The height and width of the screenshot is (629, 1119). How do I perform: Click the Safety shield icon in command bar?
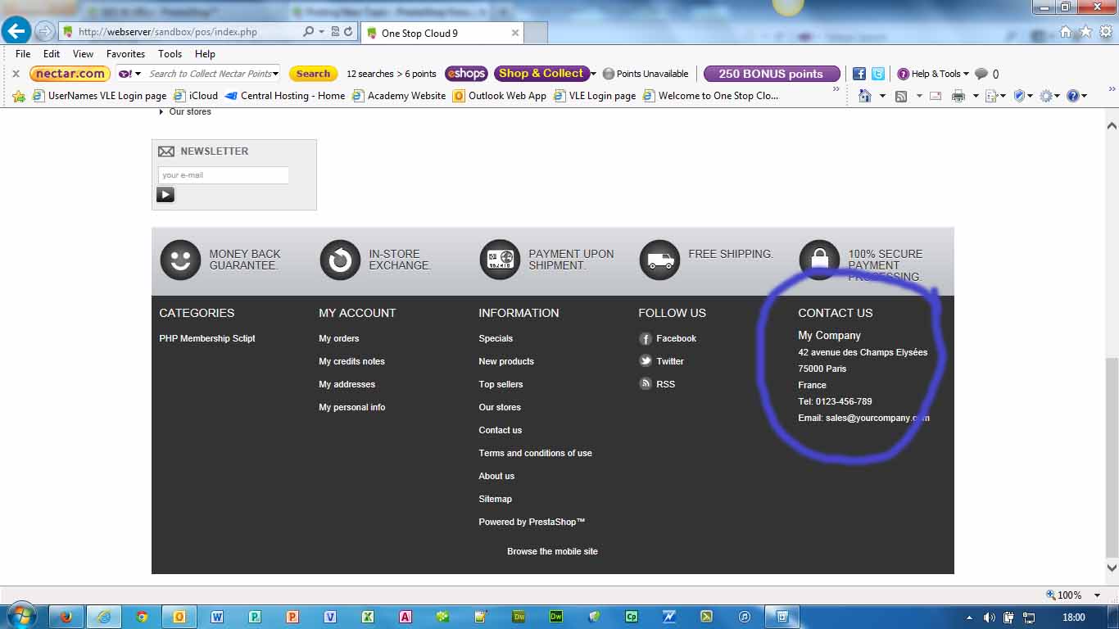pyautogui.click(x=1020, y=96)
